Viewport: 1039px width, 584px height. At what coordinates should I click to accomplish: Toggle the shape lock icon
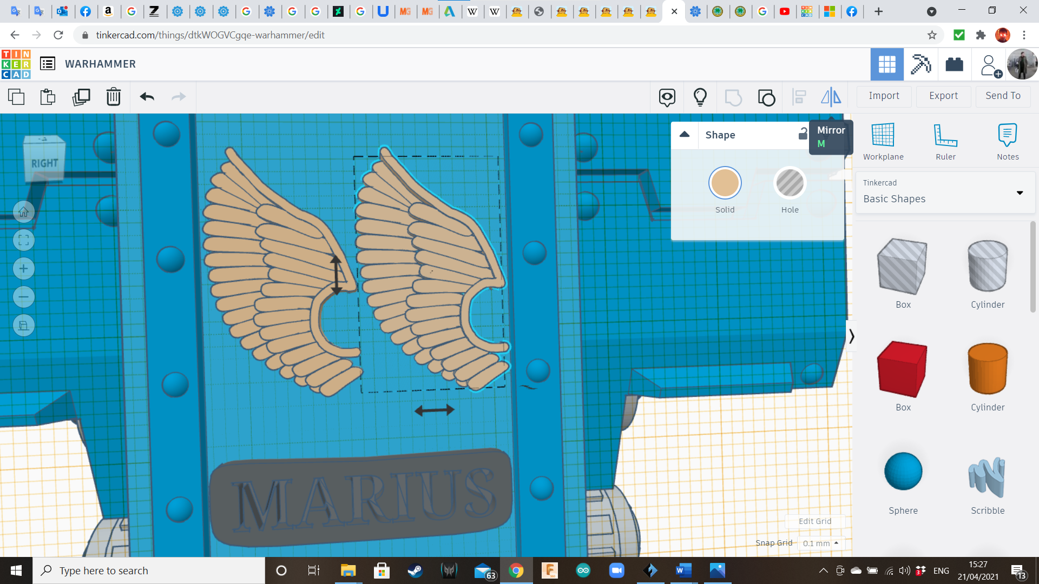click(x=803, y=134)
